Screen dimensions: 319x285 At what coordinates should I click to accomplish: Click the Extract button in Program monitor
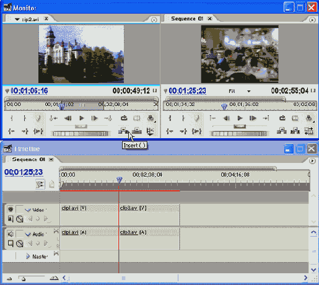click(x=295, y=131)
